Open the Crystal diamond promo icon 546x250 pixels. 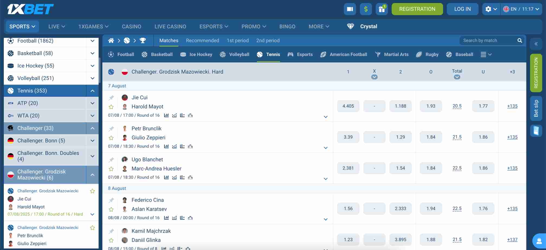[350, 26]
